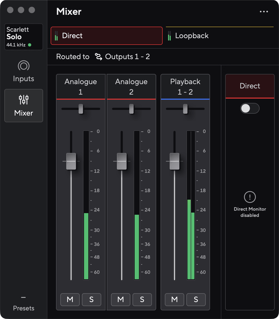
Task: Click the green connection status dot
Action: coord(30,45)
